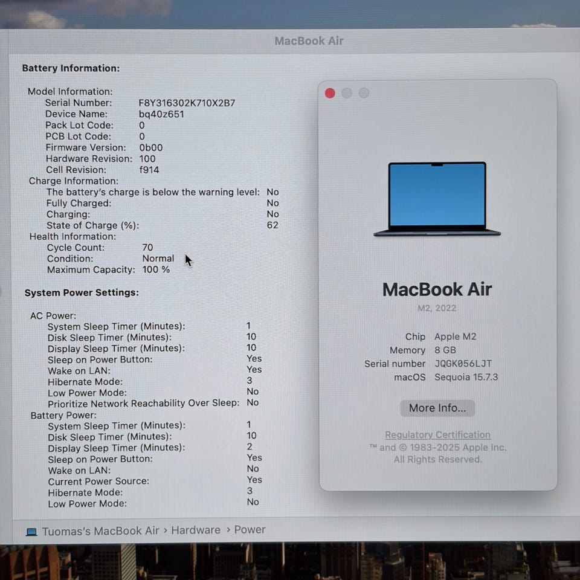This screenshot has width=580, height=580.
Task: Click Hardware Revision value 100
Action: click(147, 159)
